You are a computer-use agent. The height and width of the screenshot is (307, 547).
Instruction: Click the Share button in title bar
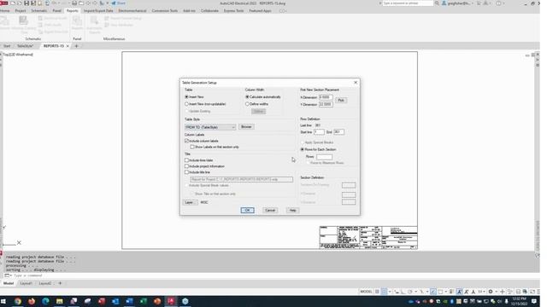(x=119, y=3)
